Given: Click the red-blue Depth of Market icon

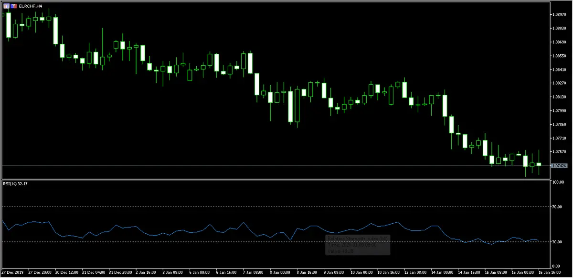Looking at the screenshot, I should [x=13, y=5].
